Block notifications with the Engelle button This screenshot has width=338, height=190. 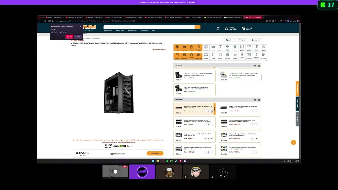click(x=78, y=37)
